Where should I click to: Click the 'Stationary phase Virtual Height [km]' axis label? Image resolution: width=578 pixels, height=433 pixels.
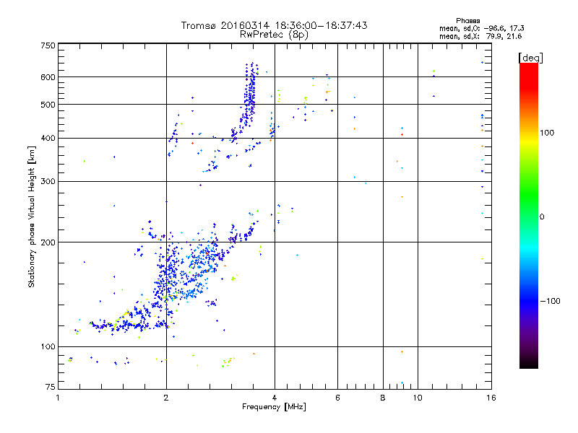click(31, 216)
